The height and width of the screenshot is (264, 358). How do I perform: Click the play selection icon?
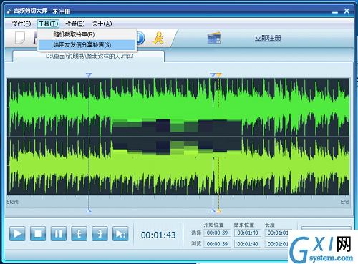(x=120, y=233)
